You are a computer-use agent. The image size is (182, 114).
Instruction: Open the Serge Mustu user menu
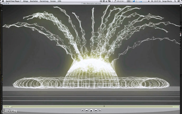coord(167,1)
